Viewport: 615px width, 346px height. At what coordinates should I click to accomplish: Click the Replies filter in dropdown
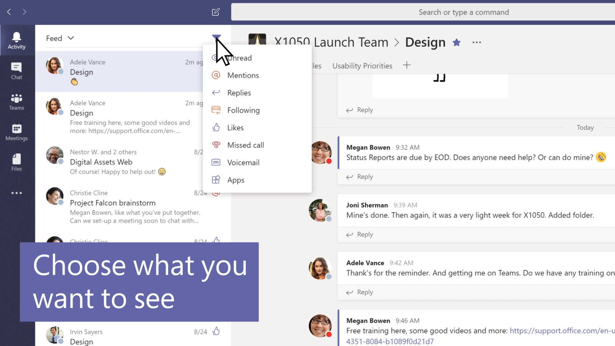pos(239,93)
